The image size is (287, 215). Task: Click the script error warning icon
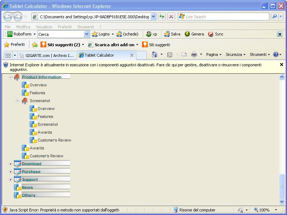coord(5,210)
